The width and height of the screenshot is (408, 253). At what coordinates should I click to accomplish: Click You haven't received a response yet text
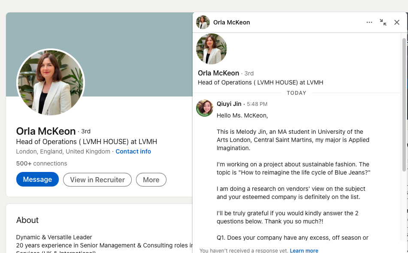click(x=244, y=250)
